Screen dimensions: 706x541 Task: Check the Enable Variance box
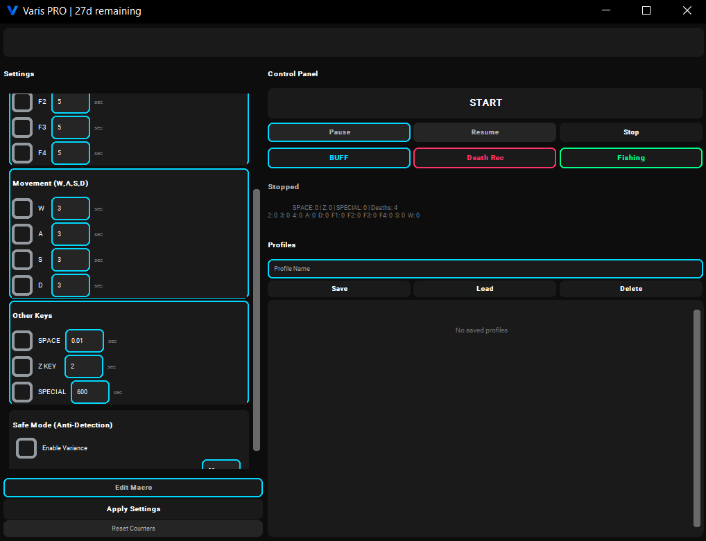coord(26,448)
